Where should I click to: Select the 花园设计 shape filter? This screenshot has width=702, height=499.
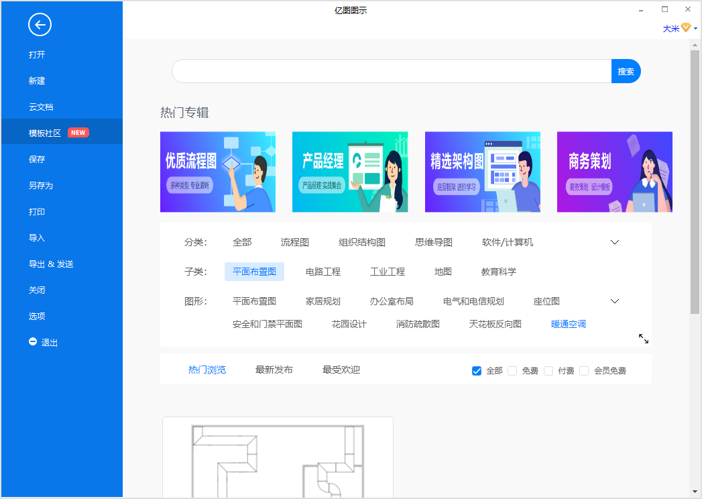coord(349,324)
